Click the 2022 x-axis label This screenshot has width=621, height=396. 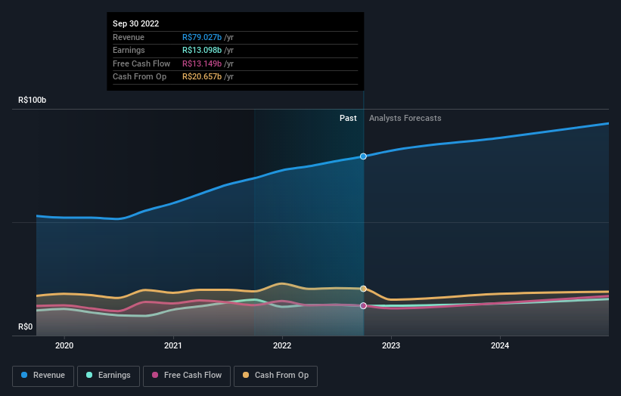click(282, 346)
